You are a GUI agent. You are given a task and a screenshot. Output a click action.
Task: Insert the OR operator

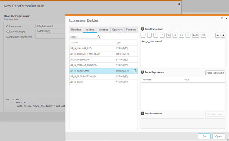coord(203,35)
